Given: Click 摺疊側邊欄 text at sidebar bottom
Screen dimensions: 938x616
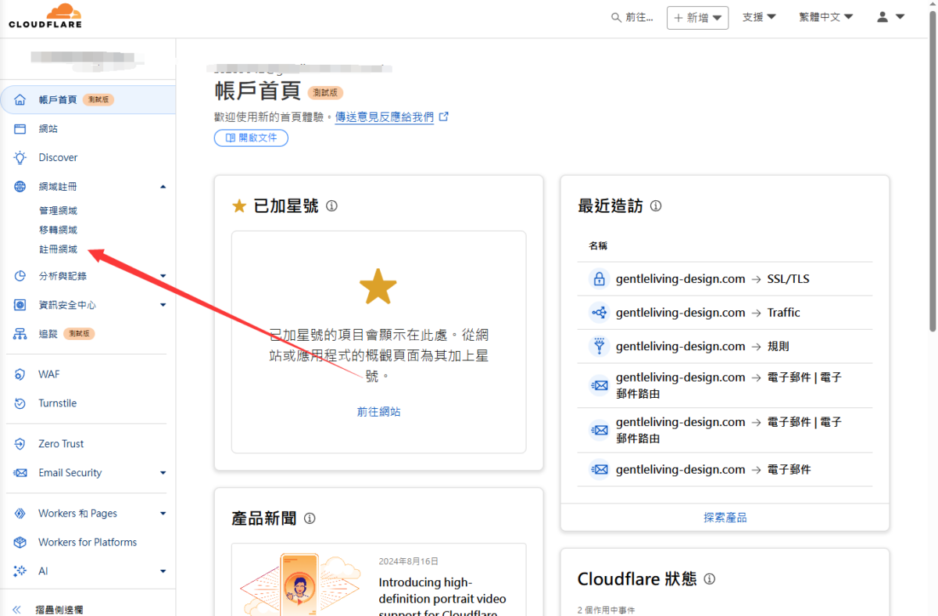Looking at the screenshot, I should pos(59,610).
